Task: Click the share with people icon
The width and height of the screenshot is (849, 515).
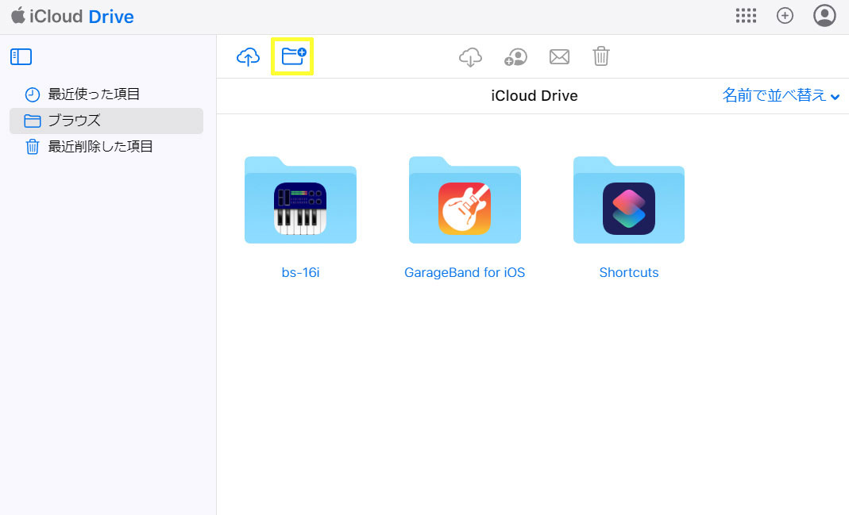Action: 515,57
